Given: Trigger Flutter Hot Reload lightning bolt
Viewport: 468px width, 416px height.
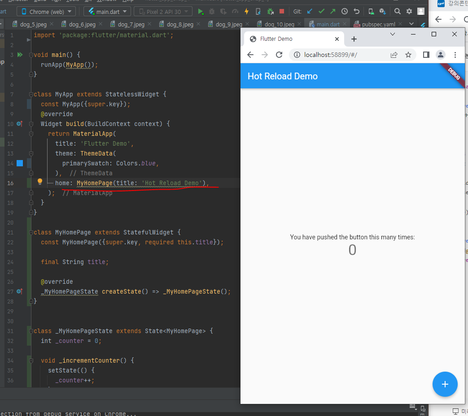Looking at the screenshot, I should 246,12.
